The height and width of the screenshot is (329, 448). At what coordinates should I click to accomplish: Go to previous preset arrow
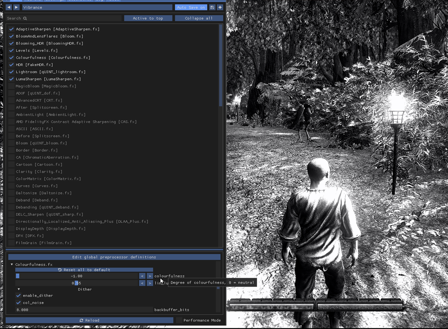(9, 7)
